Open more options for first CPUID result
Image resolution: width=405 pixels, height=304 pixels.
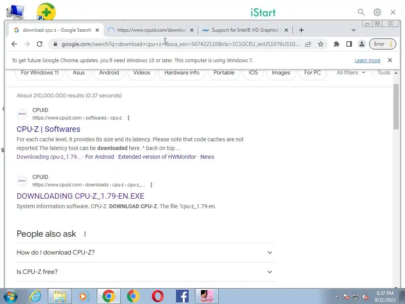[x=129, y=118]
